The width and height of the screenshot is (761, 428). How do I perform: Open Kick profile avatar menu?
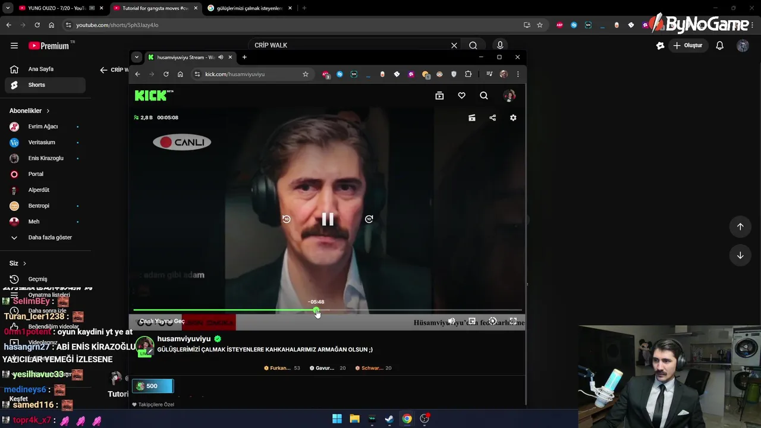point(509,96)
